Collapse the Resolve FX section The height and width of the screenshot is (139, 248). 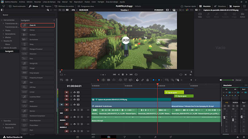2,41
